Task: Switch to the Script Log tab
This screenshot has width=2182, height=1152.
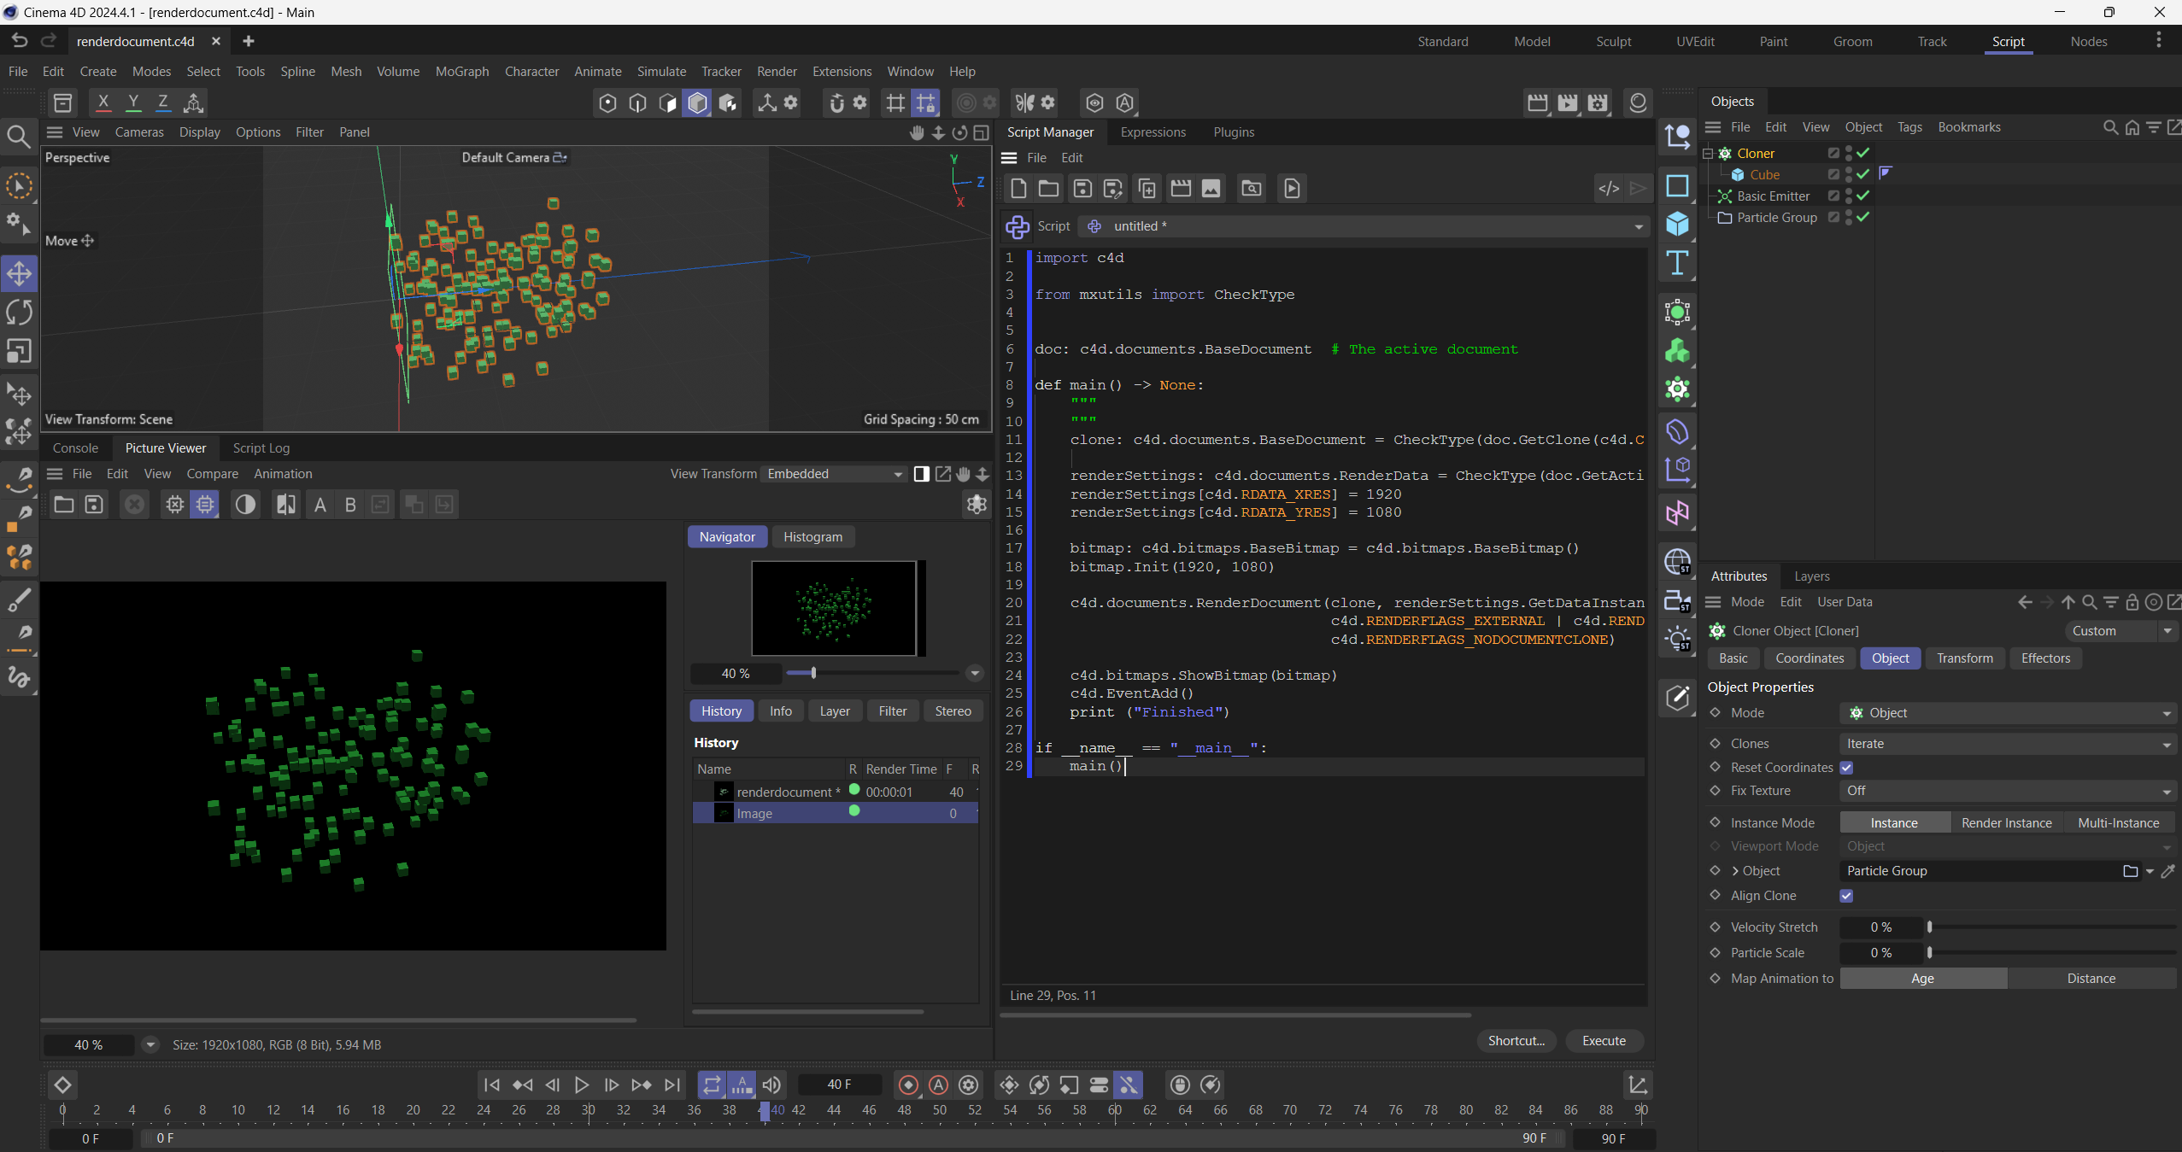Action: coord(261,448)
